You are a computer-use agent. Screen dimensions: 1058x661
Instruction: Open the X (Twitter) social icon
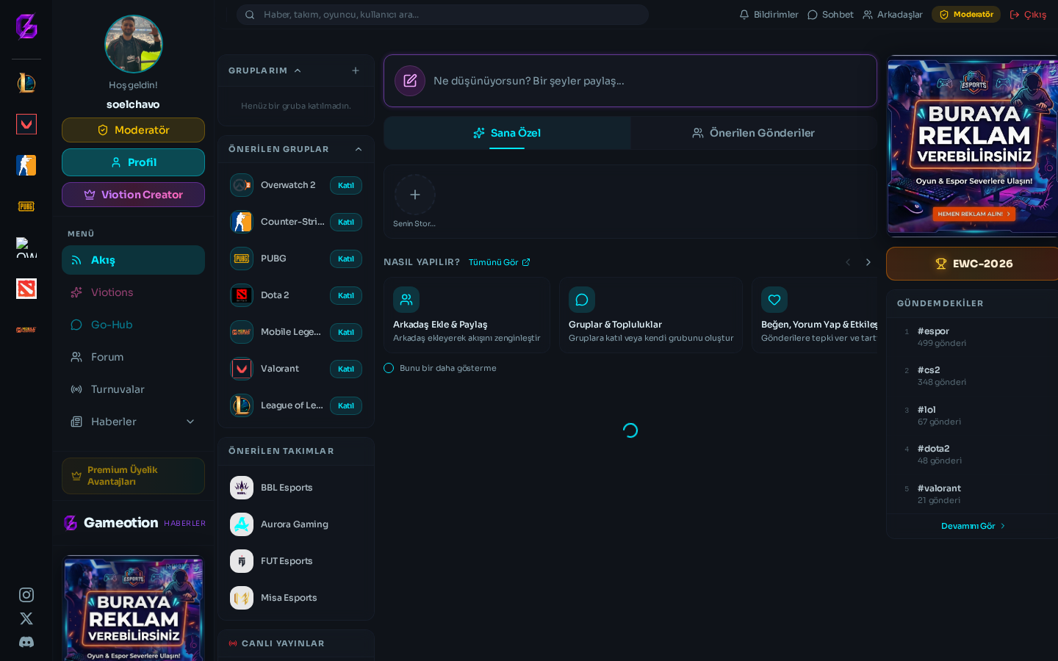[x=26, y=618]
